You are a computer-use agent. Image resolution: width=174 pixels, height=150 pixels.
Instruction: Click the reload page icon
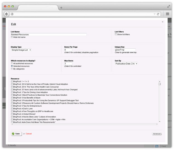click(158, 14)
